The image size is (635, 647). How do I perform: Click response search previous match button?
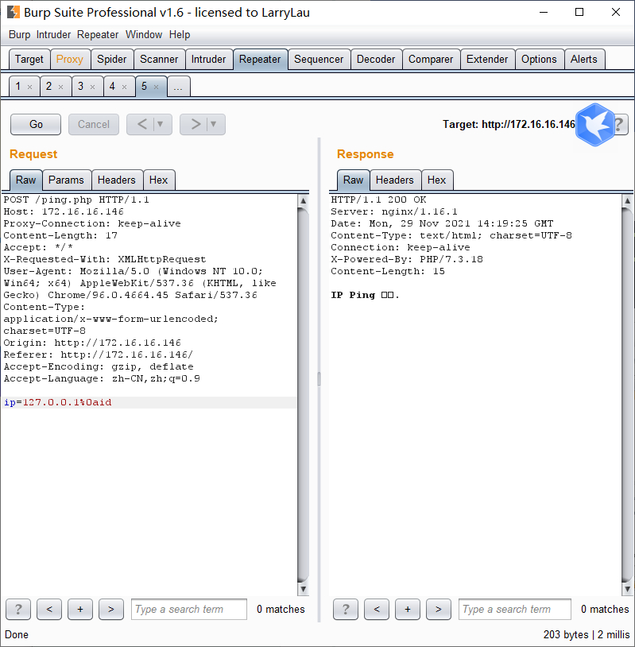pyautogui.click(x=376, y=609)
